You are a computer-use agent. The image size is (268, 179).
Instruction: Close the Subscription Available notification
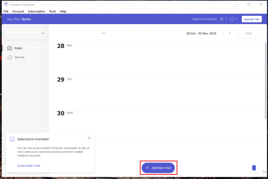tap(89, 138)
